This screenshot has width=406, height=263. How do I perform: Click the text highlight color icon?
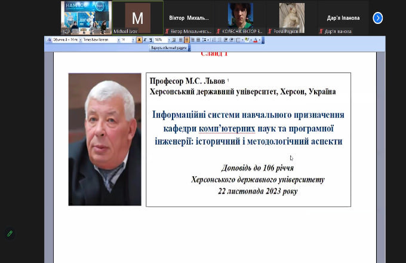[247, 40]
